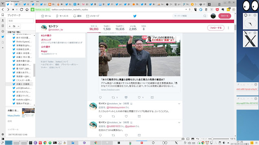
Task: Bookmark this page from address bar
Action: pyautogui.click(x=190, y=10)
